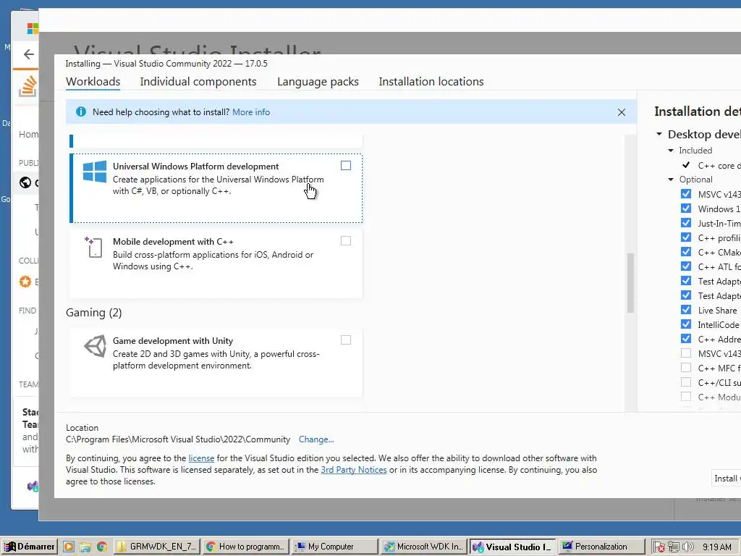741x556 pixels.
Task: Click the Unity logo on the Game development card
Action: tap(95, 347)
